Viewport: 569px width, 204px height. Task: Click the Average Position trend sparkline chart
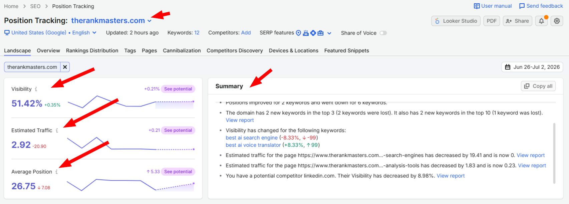coord(130,185)
